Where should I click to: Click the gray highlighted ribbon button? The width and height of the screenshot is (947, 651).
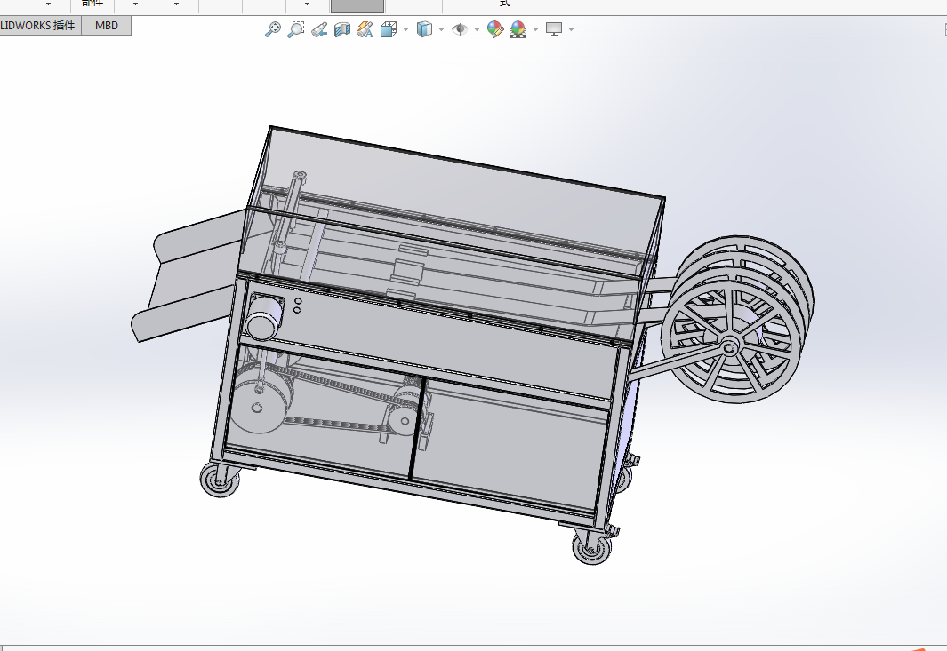pyautogui.click(x=357, y=6)
